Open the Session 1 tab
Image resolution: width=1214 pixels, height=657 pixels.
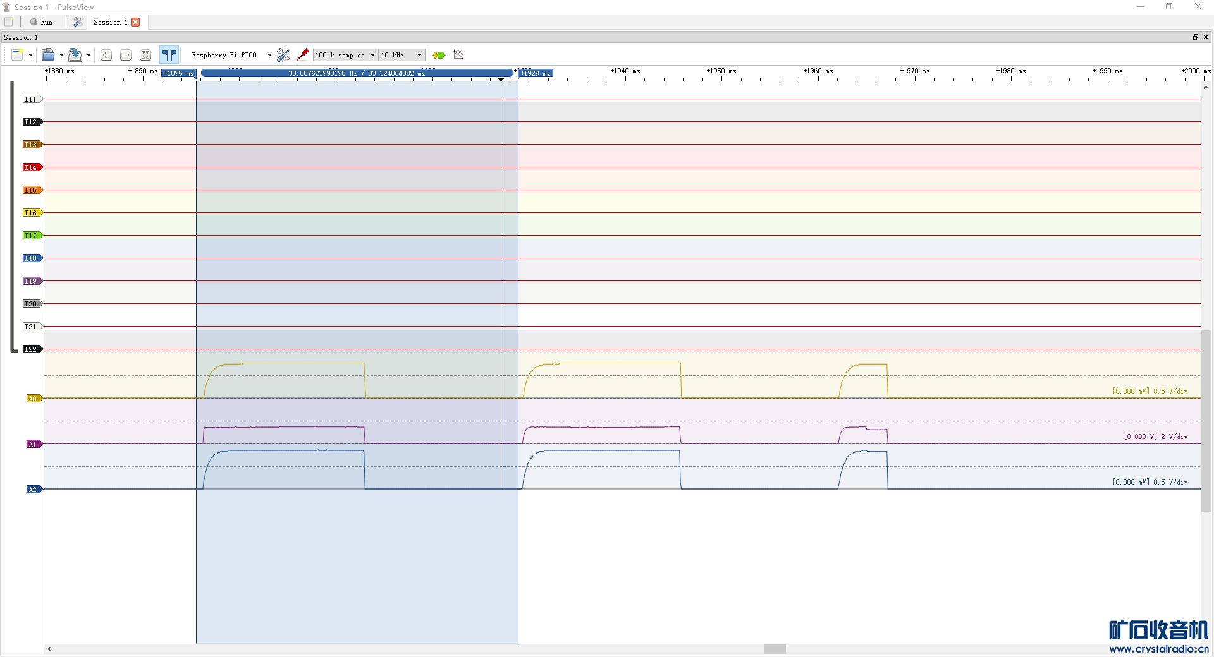110,22
